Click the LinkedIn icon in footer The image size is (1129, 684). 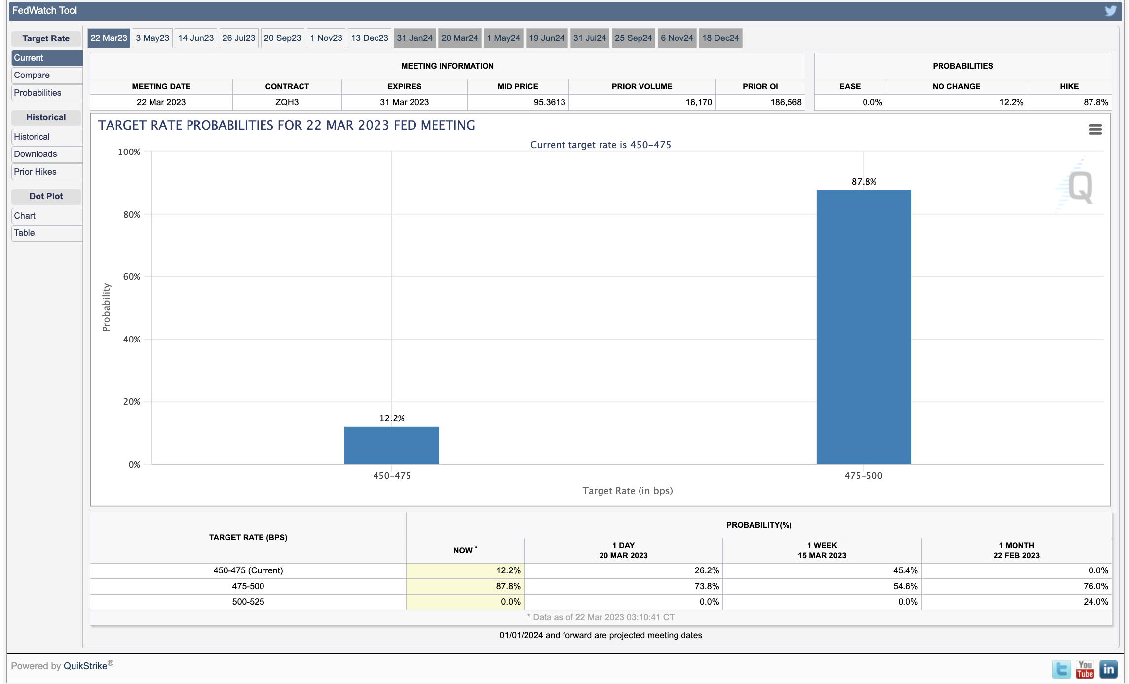click(1108, 669)
